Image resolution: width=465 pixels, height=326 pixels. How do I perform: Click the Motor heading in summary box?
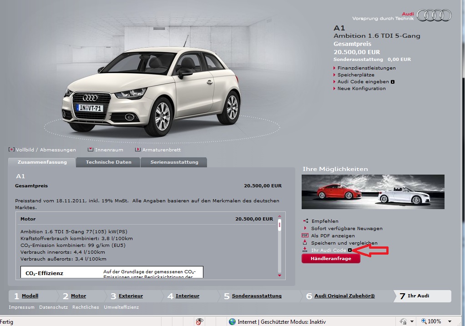(28, 219)
